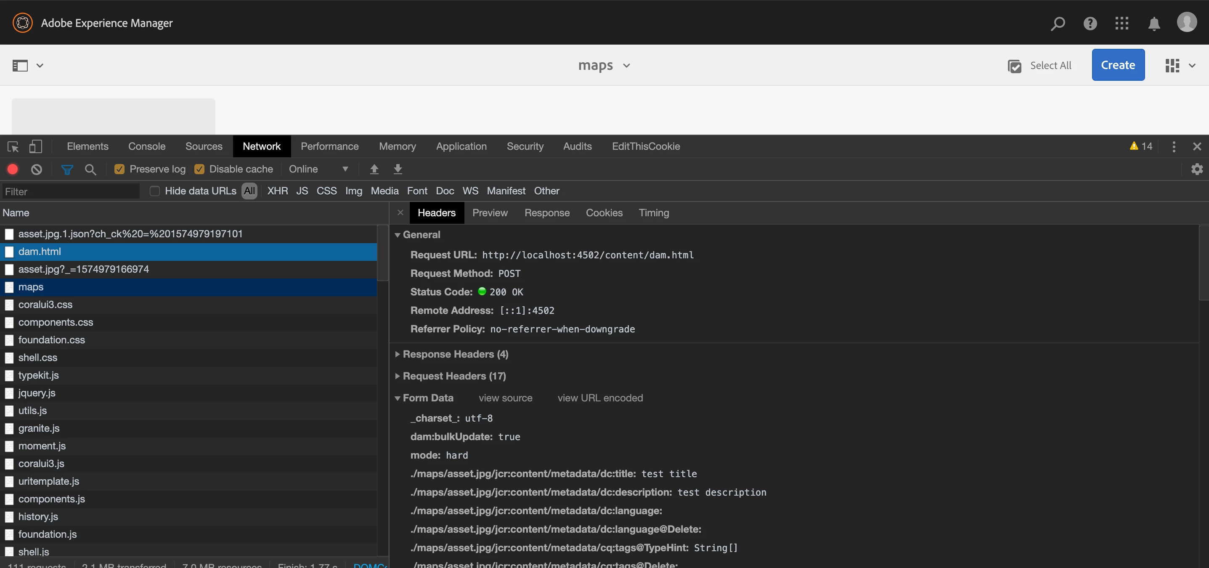Viewport: 1209px width, 568px height.
Task: Click the red record network log button
Action: point(13,169)
